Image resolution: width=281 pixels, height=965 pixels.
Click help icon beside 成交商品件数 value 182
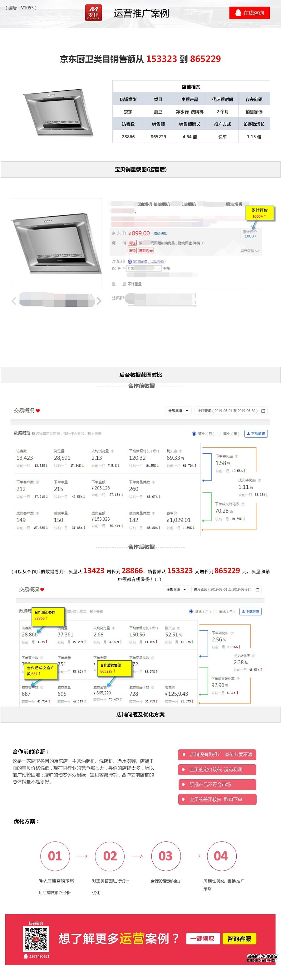[154, 513]
